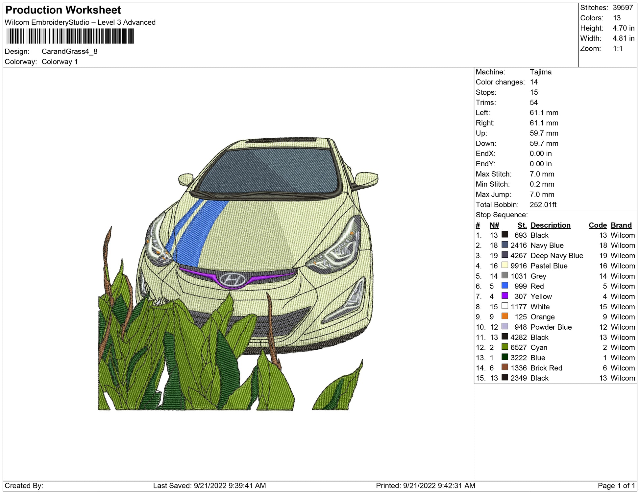640x492 pixels.
Task: Click the Pastel Blue thread swatch
Action: point(505,265)
